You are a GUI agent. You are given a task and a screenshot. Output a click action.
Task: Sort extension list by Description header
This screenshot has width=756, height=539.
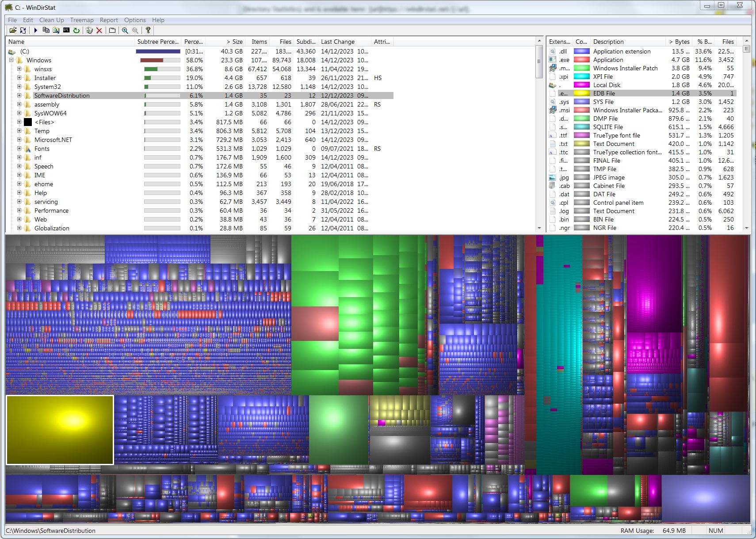[628, 42]
